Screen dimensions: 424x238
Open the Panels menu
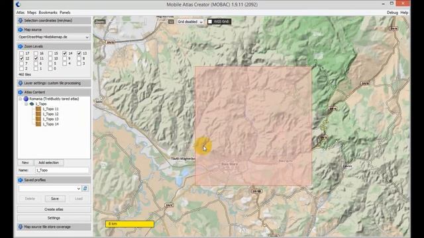click(x=65, y=13)
